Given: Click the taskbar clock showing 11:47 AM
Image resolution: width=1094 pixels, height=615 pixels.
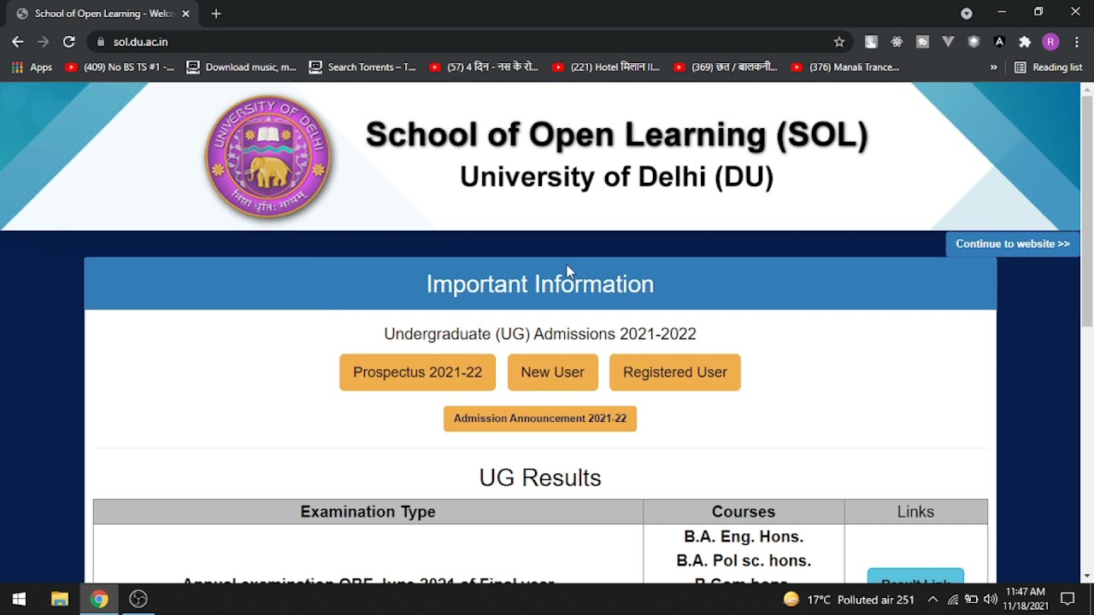Looking at the screenshot, I should tap(1026, 599).
